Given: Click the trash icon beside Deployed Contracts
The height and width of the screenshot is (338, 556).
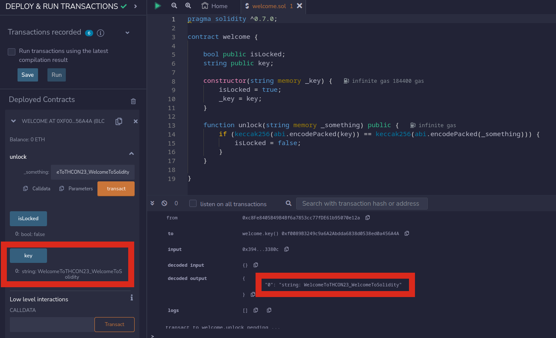Looking at the screenshot, I should tap(133, 101).
